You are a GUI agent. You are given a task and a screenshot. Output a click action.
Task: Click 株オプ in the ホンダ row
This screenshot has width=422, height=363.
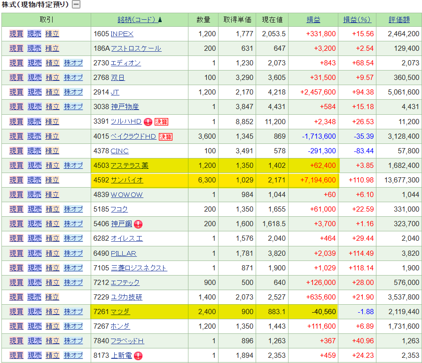pos(73,326)
